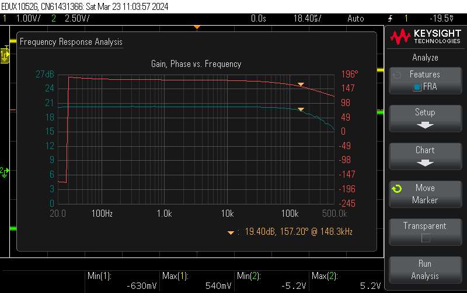Toggle the Transparent checkbox
Screen dimensions: 467x293
point(426,238)
